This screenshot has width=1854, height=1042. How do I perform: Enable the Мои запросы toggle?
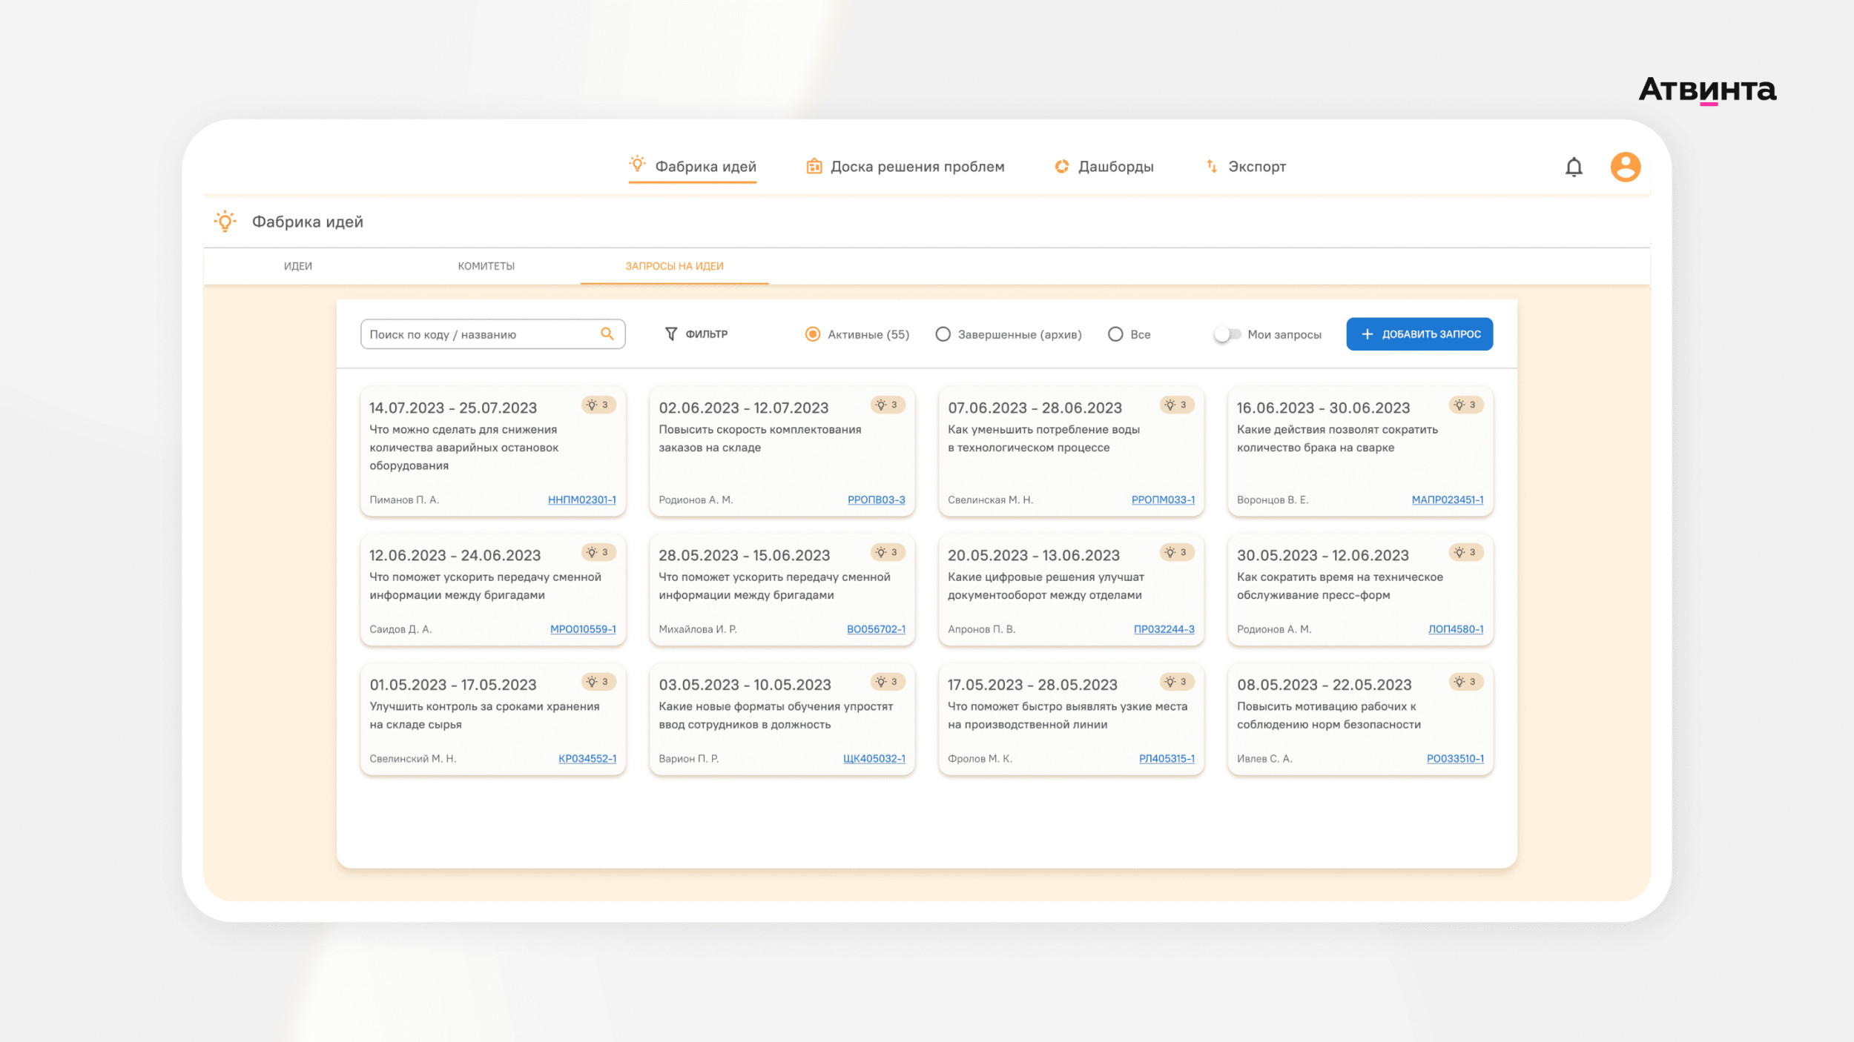pos(1227,334)
